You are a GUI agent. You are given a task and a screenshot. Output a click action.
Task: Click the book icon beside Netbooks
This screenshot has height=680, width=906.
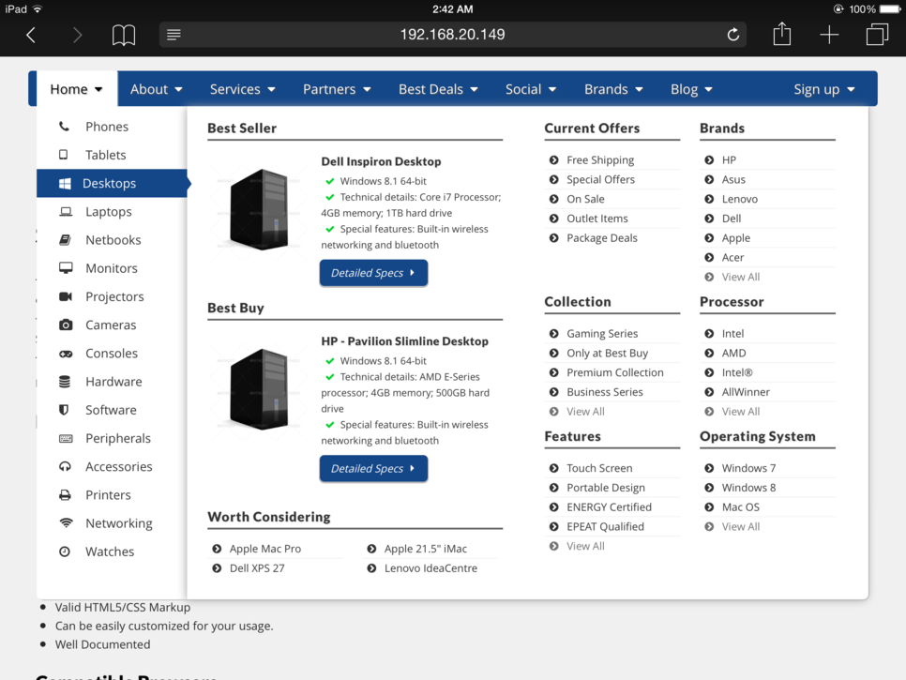pyautogui.click(x=66, y=240)
